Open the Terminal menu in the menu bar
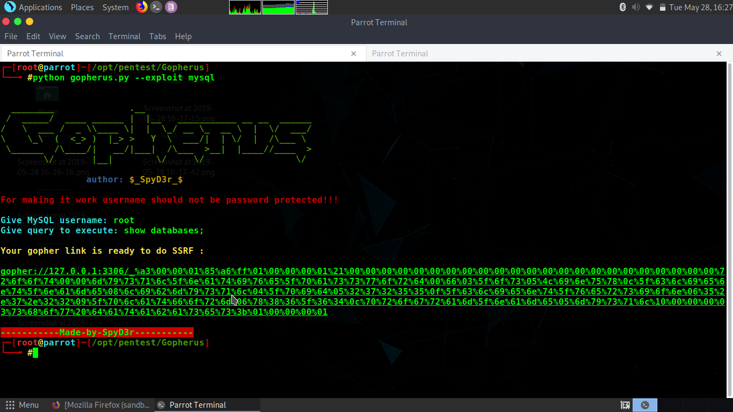Screen dimensions: 733x412 click(124, 36)
